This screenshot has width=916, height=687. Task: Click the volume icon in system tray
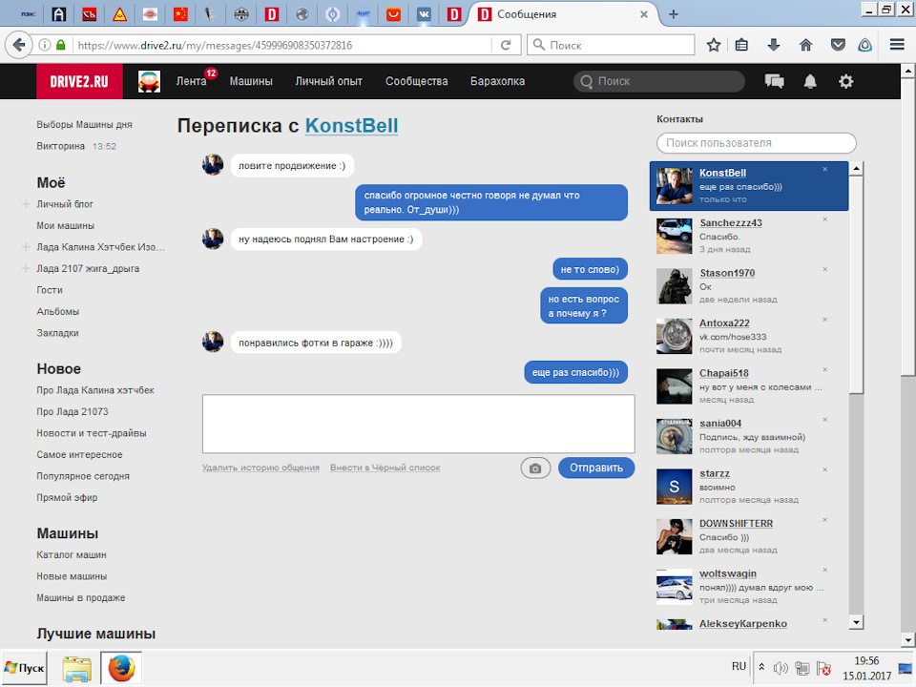(781, 668)
